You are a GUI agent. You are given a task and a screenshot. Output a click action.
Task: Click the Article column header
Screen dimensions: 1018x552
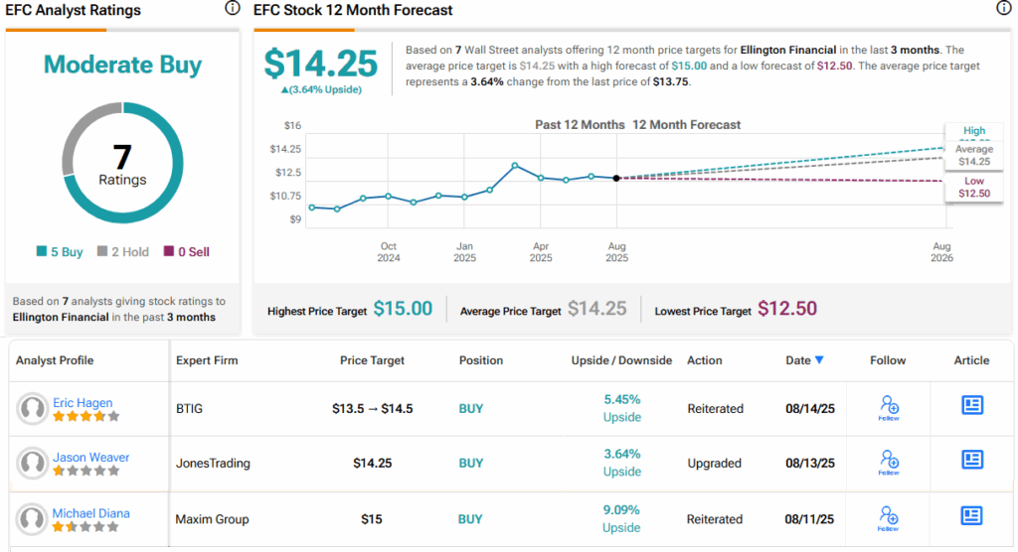coord(971,360)
